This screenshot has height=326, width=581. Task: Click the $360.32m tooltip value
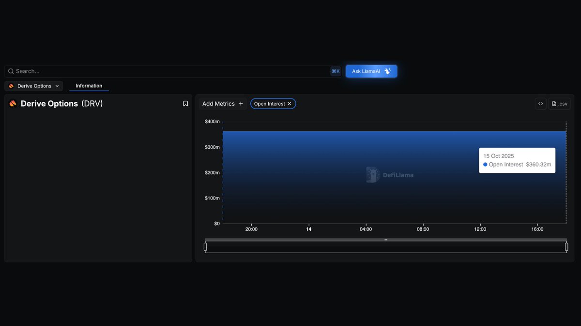pos(538,165)
